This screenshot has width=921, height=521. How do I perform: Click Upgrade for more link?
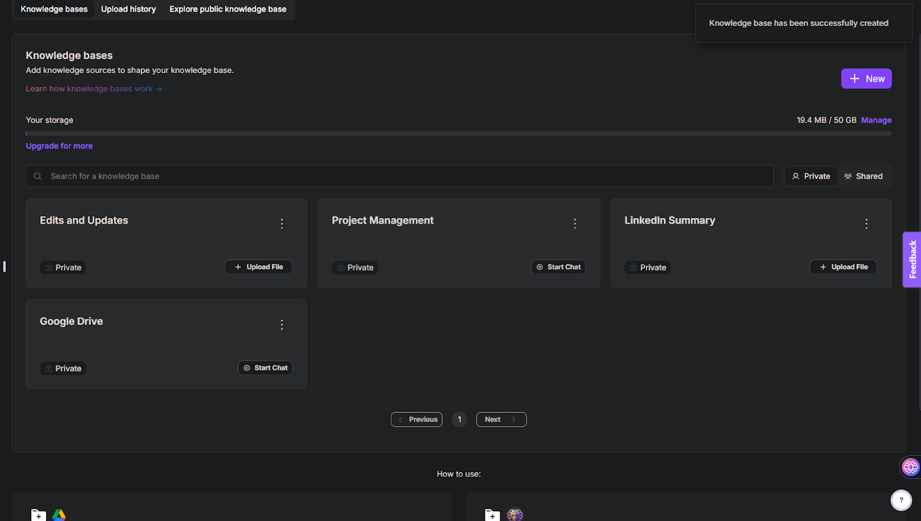59,146
